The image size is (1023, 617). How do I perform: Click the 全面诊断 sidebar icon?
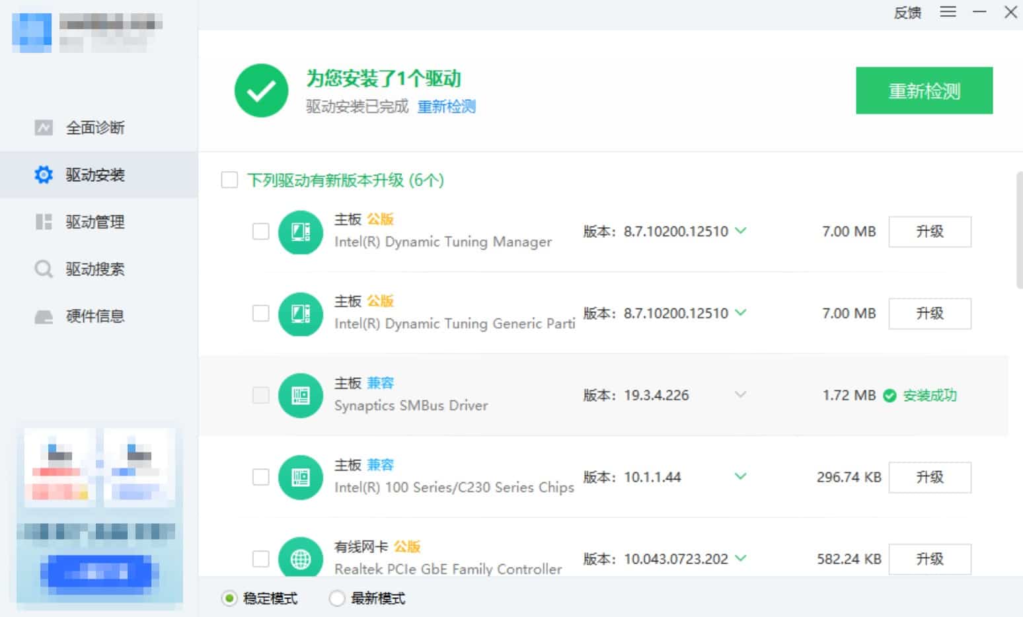(44, 127)
